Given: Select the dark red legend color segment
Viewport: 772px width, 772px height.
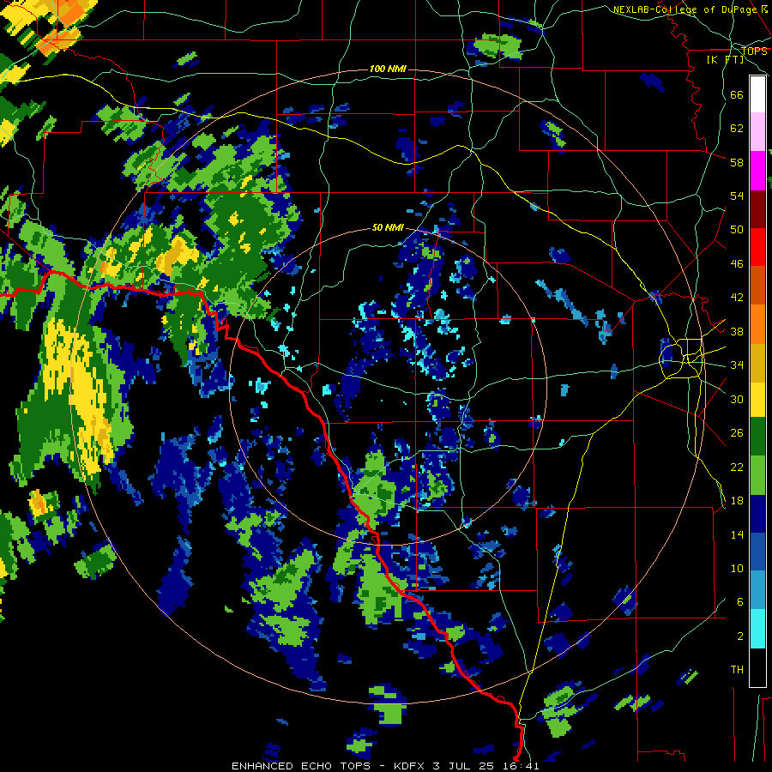Looking at the screenshot, I should [x=757, y=208].
